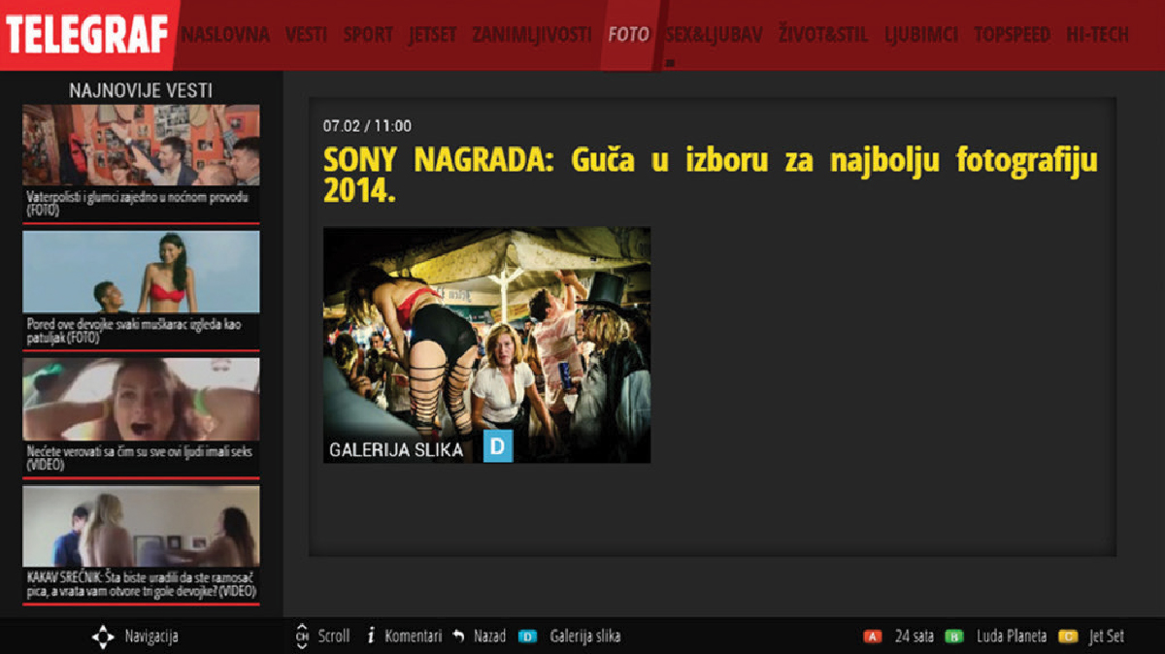Open 'KAKAV SREĆNIK' pizza delivery headline

(142, 584)
